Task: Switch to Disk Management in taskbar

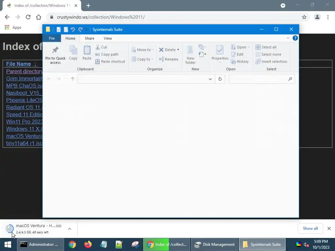Action: tap(214, 244)
